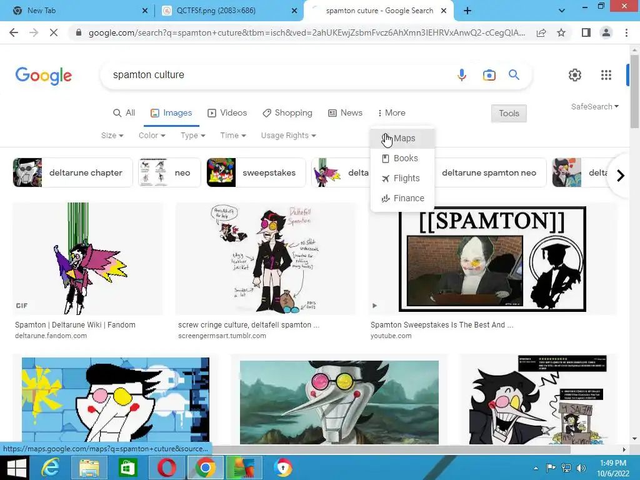Open the Chrome profile avatar

click(606, 32)
